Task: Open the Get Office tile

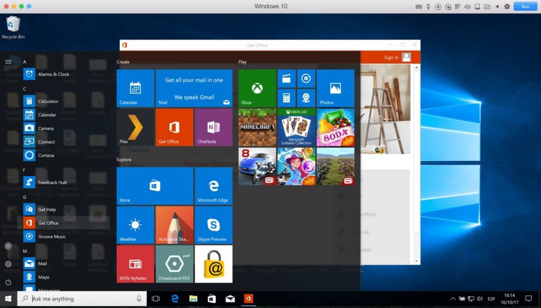Action: click(174, 127)
